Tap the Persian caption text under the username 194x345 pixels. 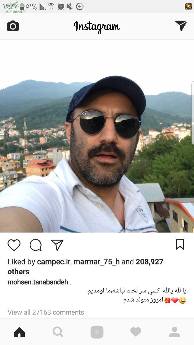click(137, 295)
